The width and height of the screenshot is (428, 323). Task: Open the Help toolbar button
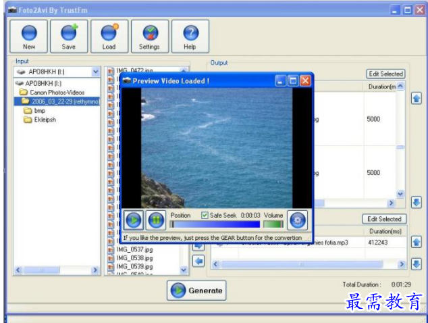coord(190,36)
